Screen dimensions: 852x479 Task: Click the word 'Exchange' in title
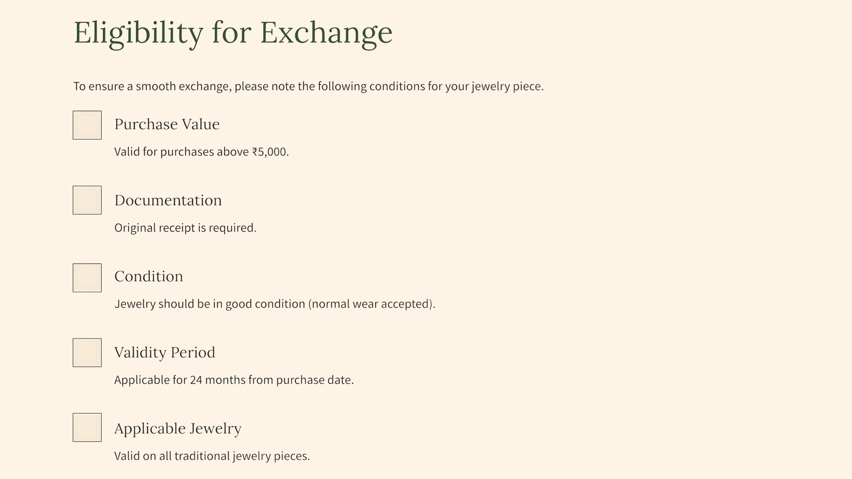pos(326,33)
